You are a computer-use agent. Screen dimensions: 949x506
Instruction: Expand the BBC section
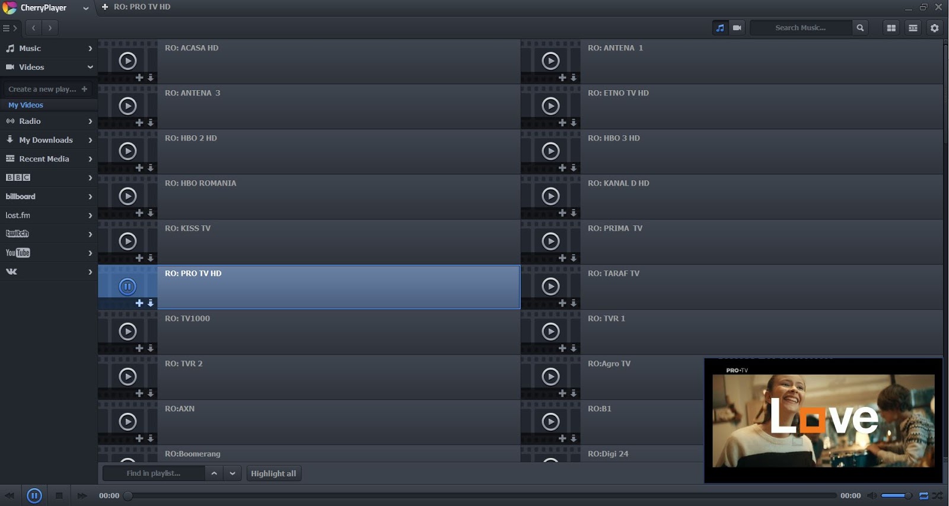[x=49, y=177]
